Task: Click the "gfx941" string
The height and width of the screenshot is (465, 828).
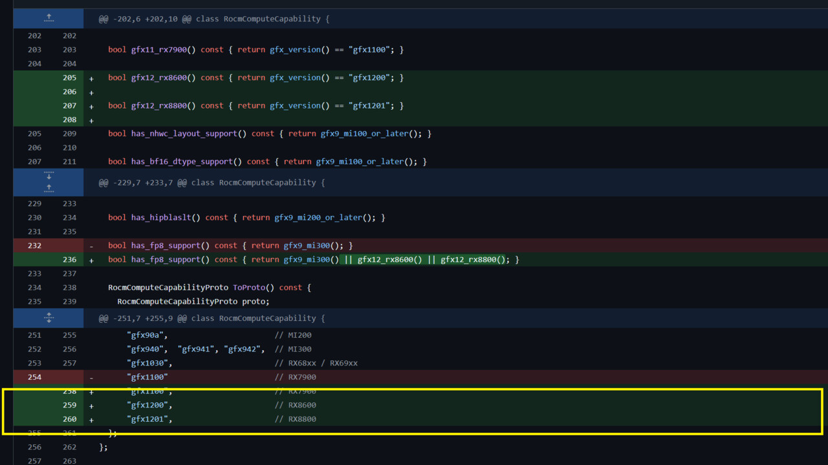Action: click(198, 349)
